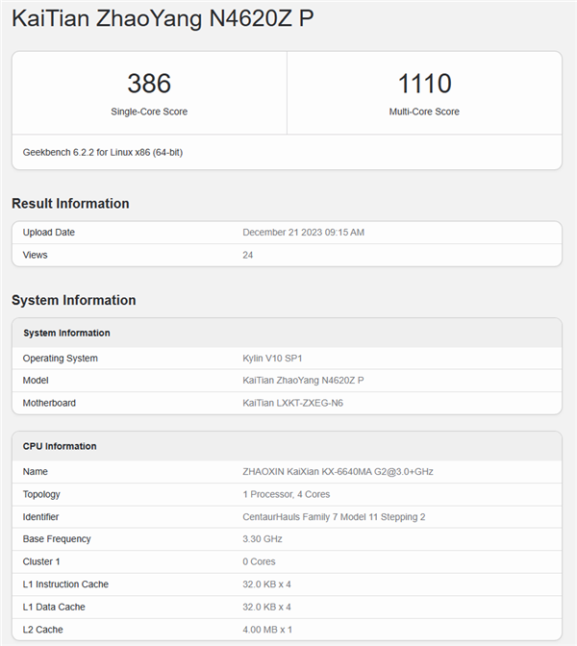This screenshot has height=646, width=577.
Task: Click the topology value 1 Processor, 4 Cores
Action: point(288,494)
